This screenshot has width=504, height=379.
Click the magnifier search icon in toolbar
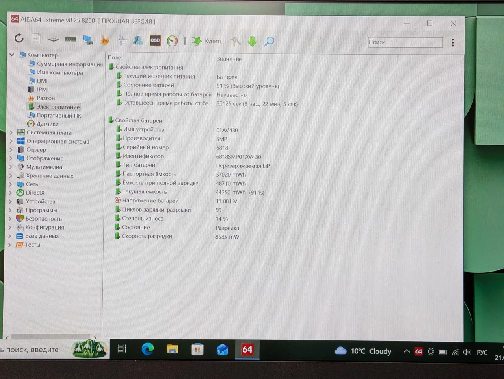pos(269,41)
